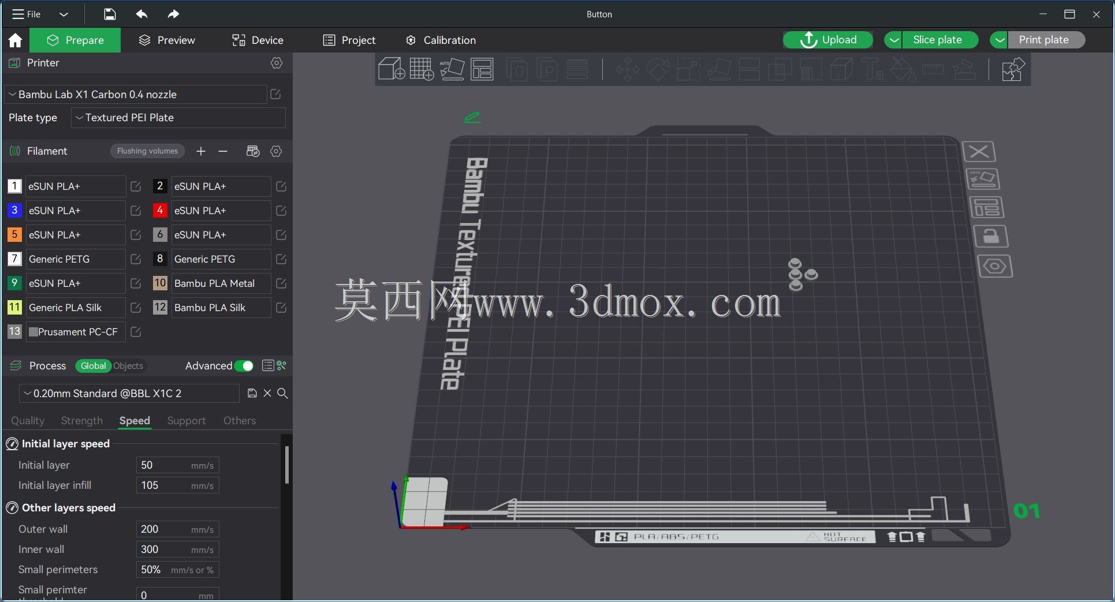Click the AMS filament sync icon
The height and width of the screenshot is (602, 1115).
coord(253,151)
